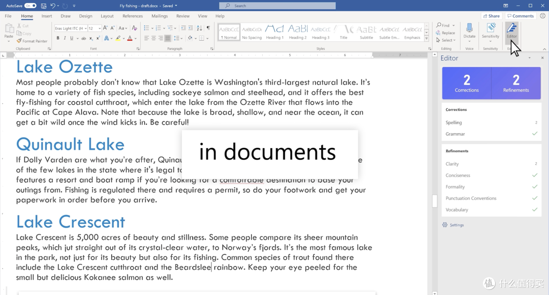549x295 pixels.
Task: Open the bullets list dropdown
Action: [x=152, y=28]
